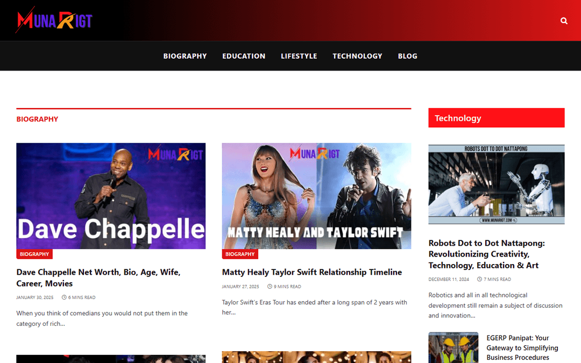Click excerpt 'Taylor Swift's Eras Tour has ended'
The image size is (581, 363).
(x=315, y=308)
